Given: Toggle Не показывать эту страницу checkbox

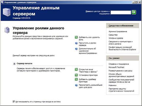Looking at the screenshot, I should [14, 102].
